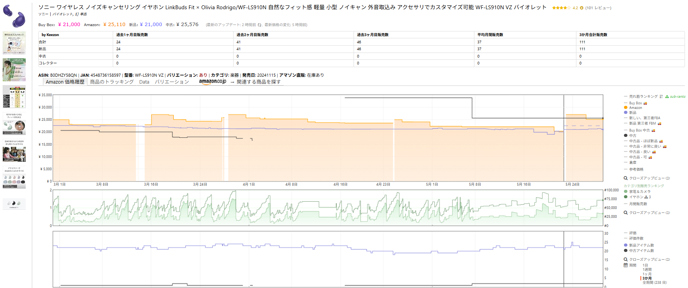Click the Buy Box price ¥ 21,000
This screenshot has width=688, height=288.
coord(69,25)
